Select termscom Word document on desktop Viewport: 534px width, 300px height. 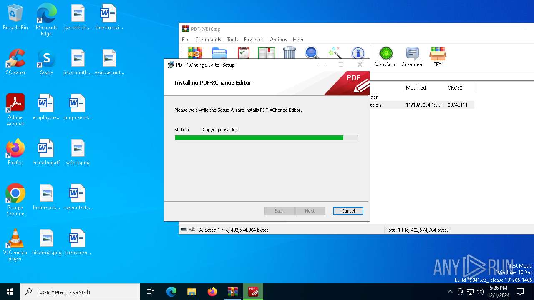(78, 242)
